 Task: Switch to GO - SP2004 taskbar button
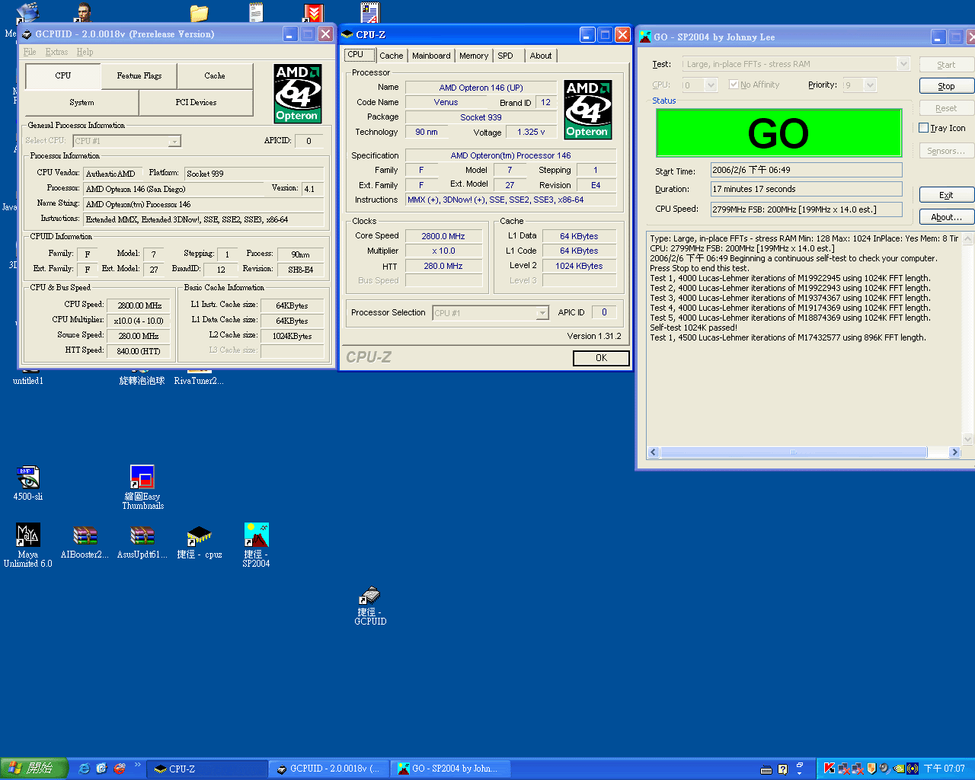click(x=451, y=769)
